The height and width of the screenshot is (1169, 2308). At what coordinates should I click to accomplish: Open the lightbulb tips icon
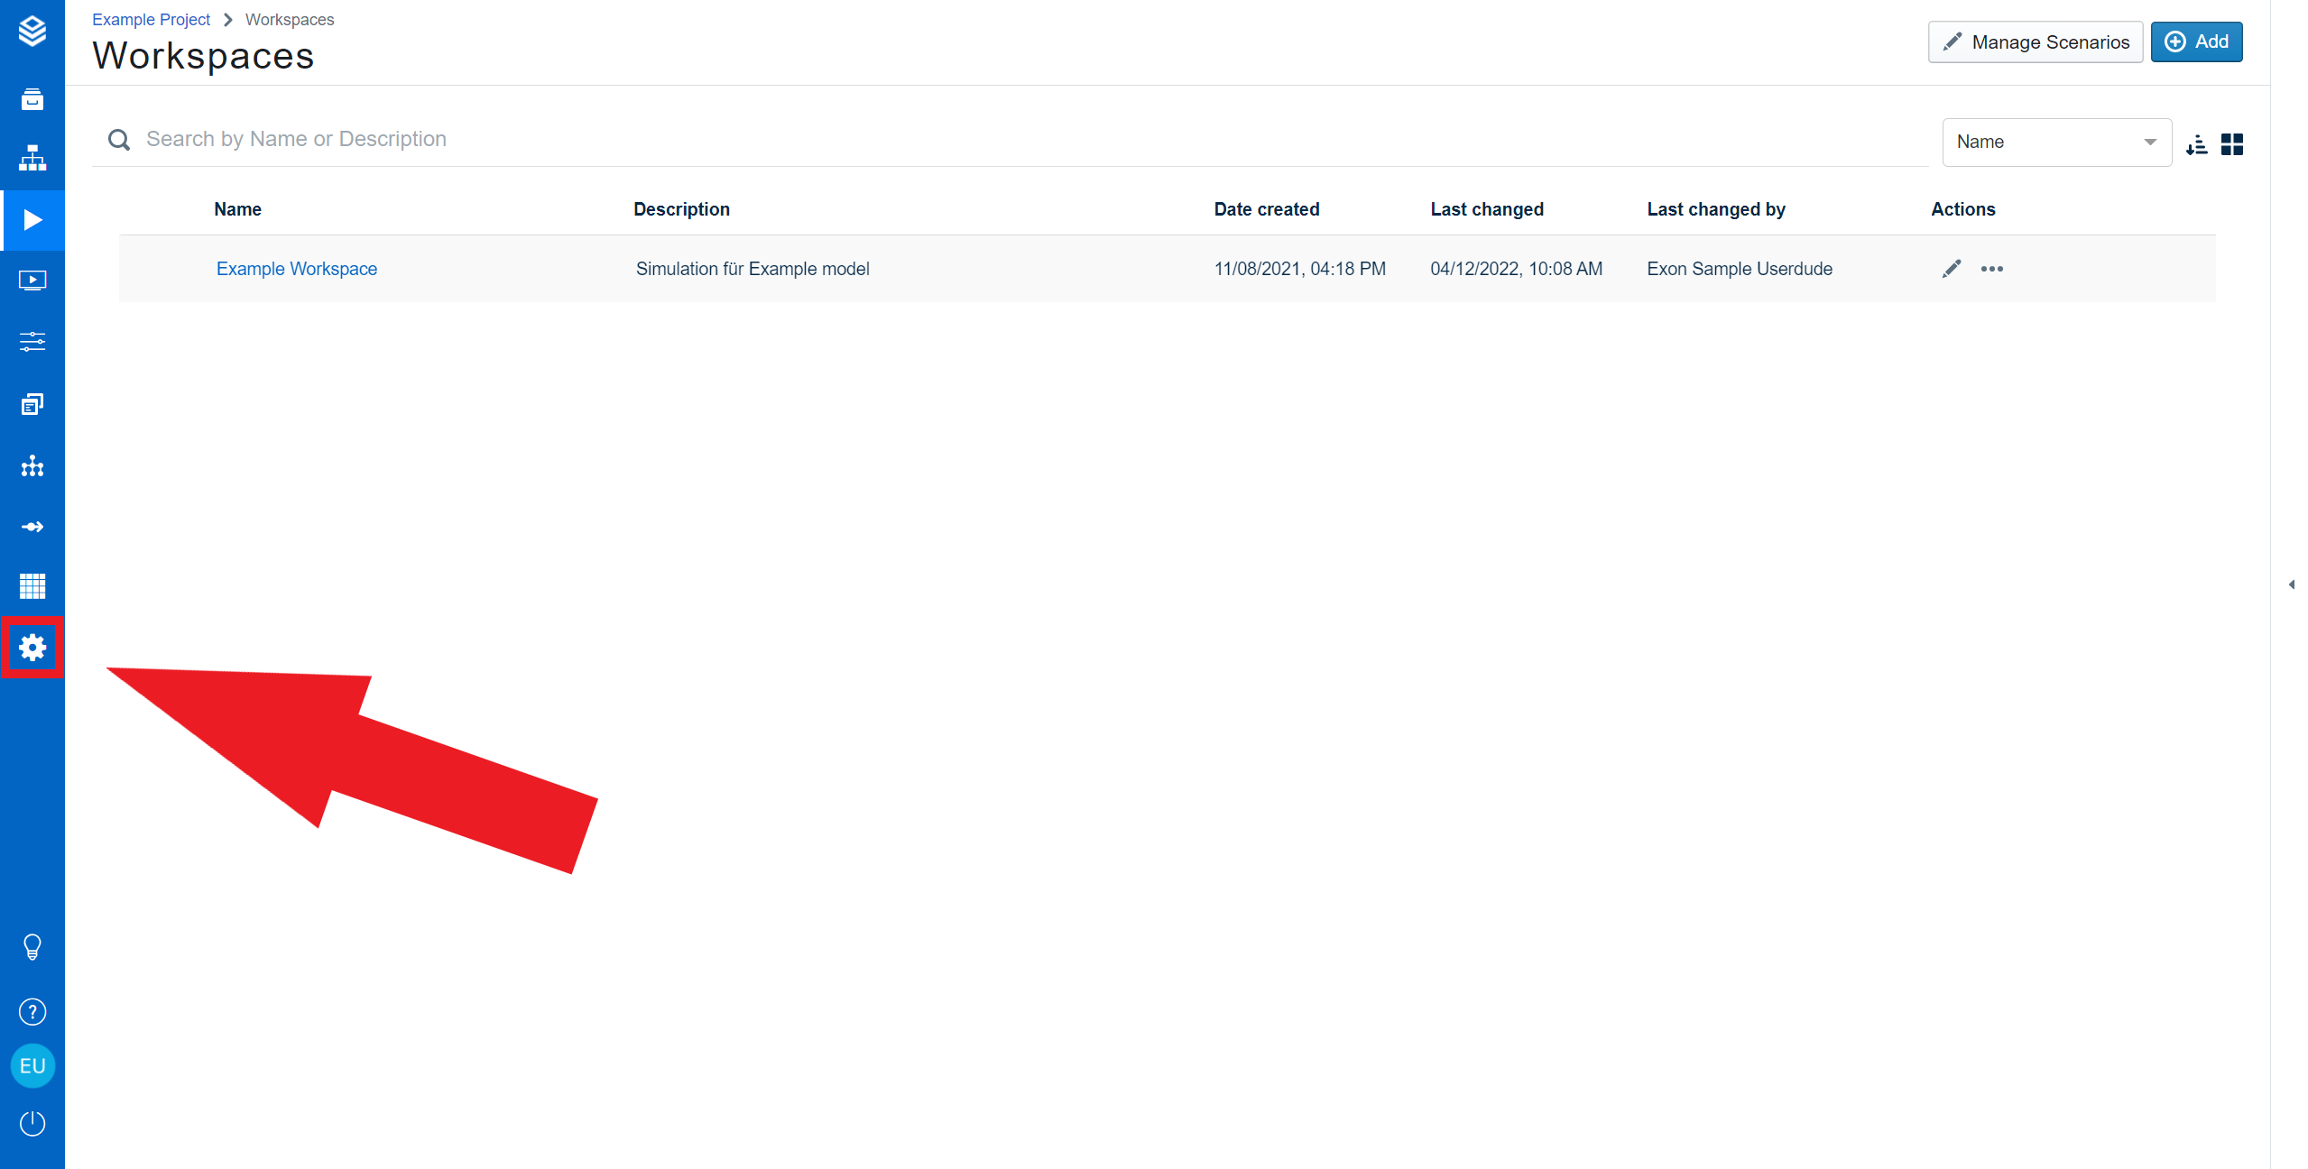click(x=32, y=947)
